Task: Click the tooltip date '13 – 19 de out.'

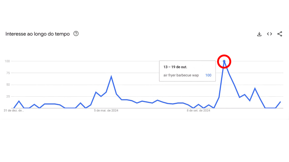Action: click(x=175, y=67)
